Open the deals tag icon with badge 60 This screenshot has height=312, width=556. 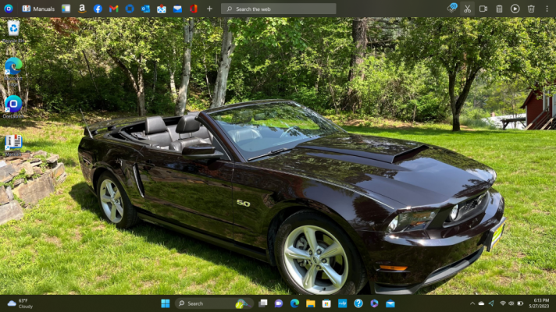point(451,9)
